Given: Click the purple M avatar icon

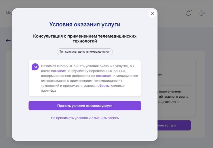Looking at the screenshot, I should pos(35,67).
